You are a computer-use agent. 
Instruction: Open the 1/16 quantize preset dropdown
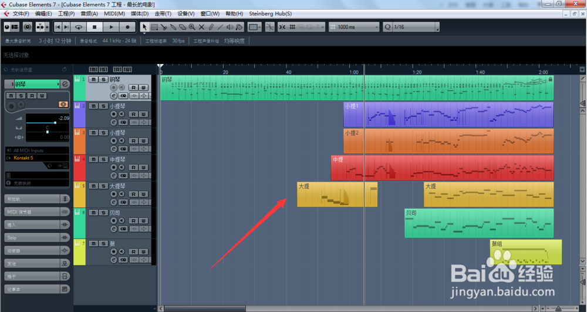coord(416,27)
